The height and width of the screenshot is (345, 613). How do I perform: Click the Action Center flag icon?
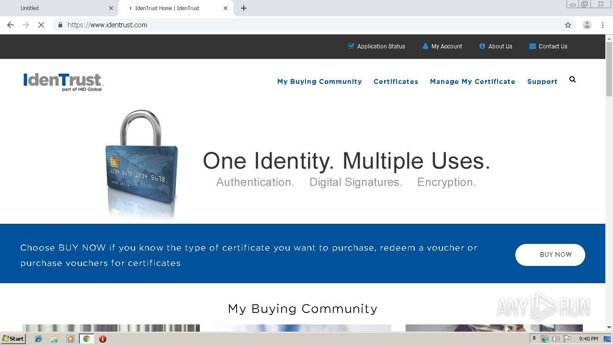(x=568, y=339)
